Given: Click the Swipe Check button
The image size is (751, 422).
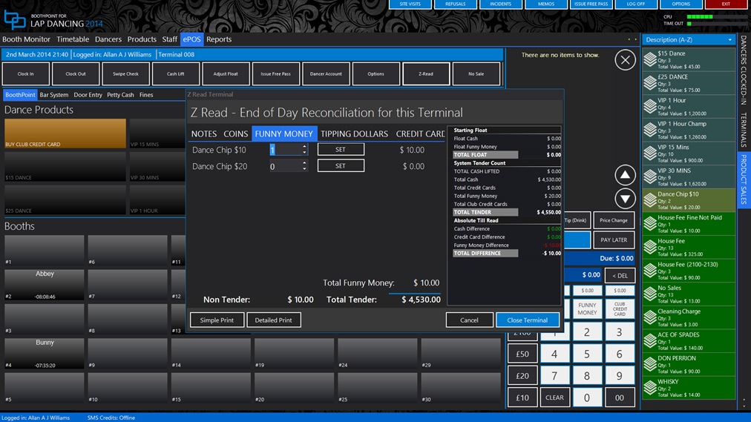Looking at the screenshot, I should click(125, 73).
